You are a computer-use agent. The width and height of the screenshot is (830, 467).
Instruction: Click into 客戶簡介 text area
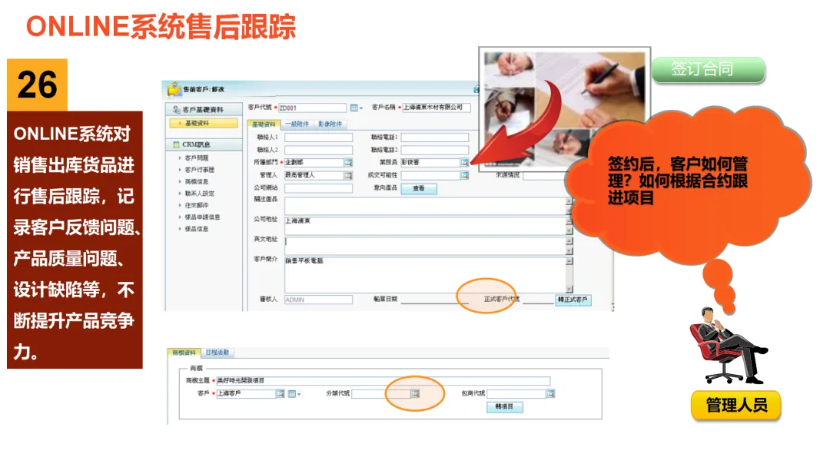(x=425, y=274)
